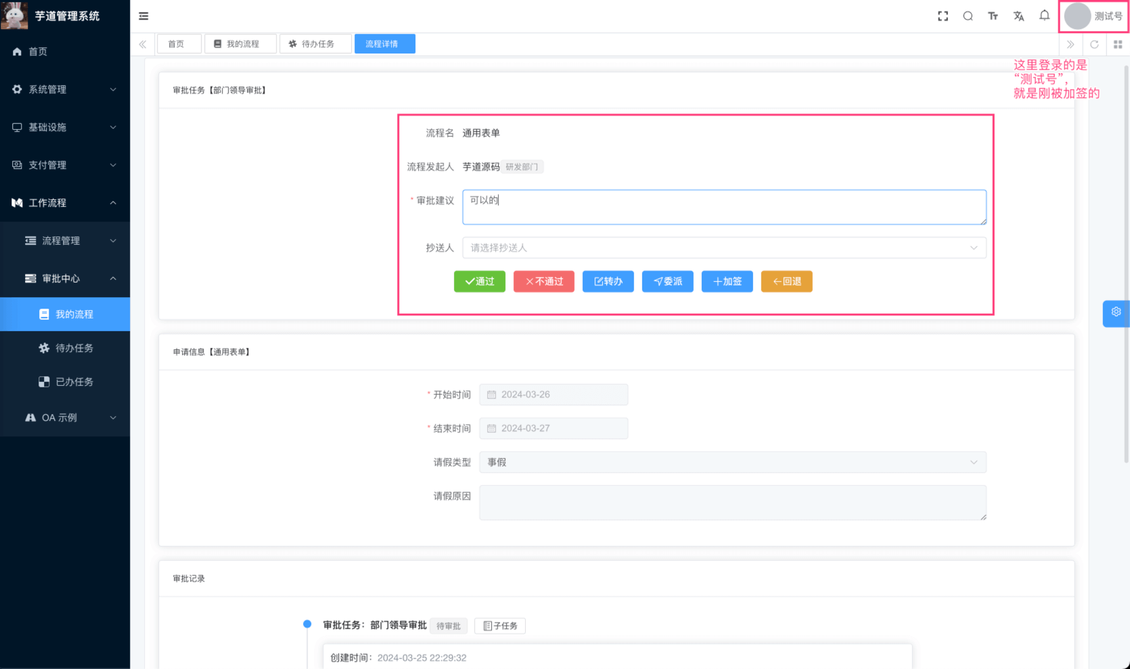Screen dimensions: 1130x669
Task: Toggle the sidebar hamburger menu icon
Action: [x=143, y=16]
